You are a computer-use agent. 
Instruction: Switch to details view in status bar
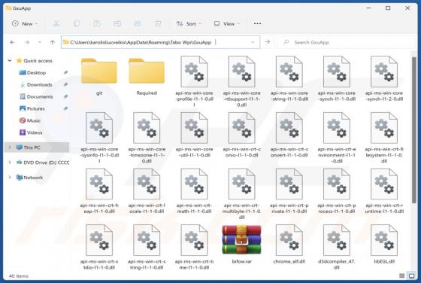pos(402,275)
